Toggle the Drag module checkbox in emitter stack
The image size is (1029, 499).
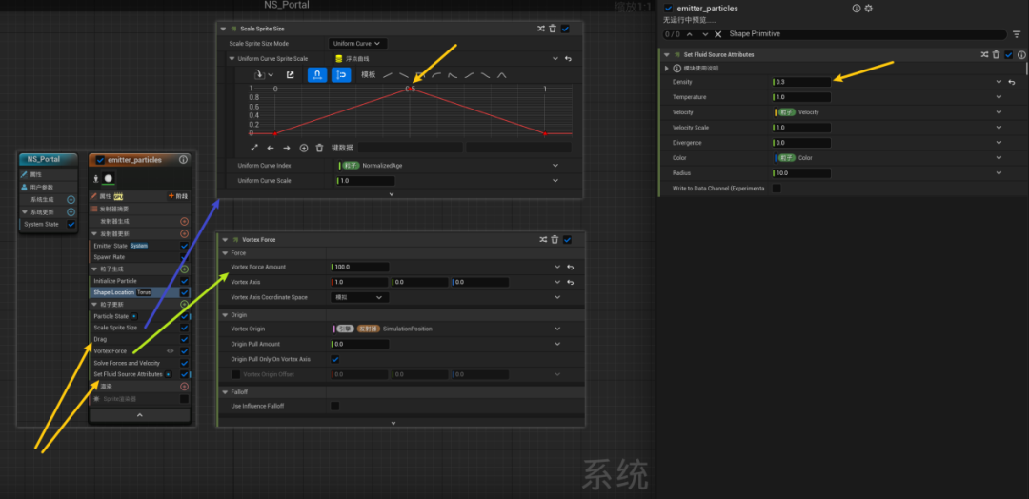click(185, 340)
